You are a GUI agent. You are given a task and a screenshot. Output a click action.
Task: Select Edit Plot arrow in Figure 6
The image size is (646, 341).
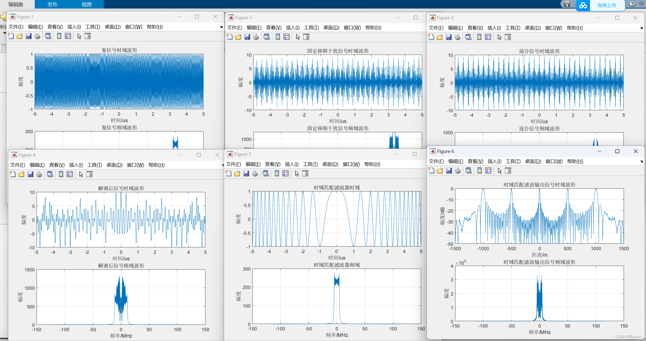500,171
